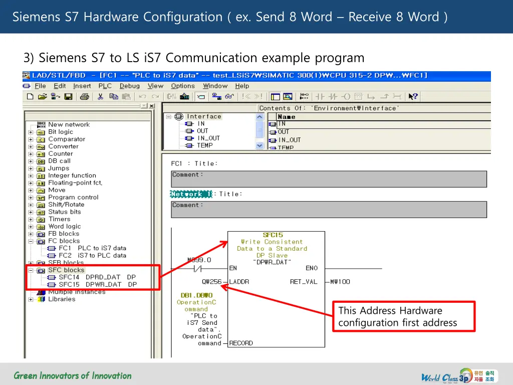Open the PLC menu

pos(105,86)
